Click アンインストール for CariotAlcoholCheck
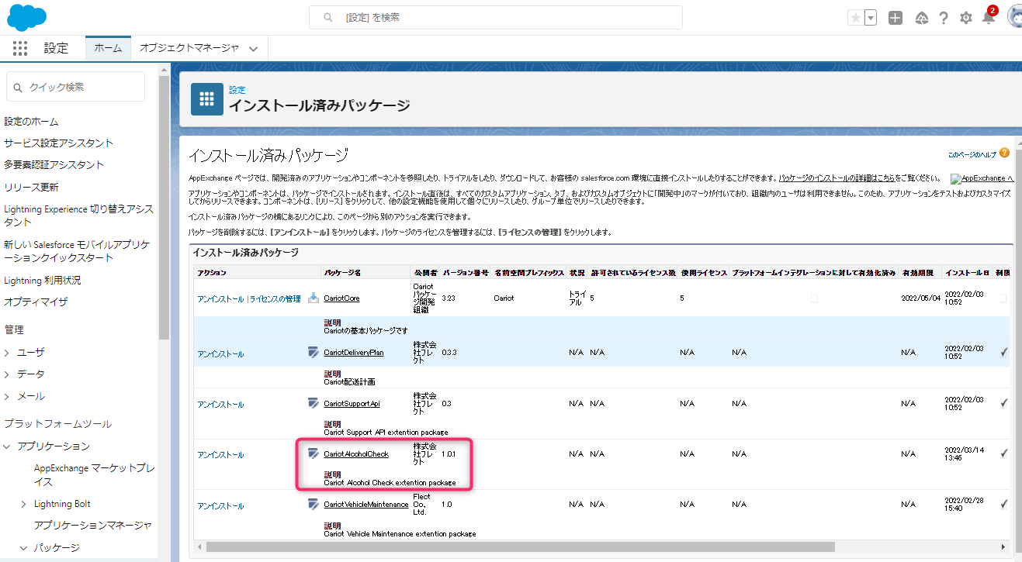Screen dimensions: 1022x562 pos(220,455)
